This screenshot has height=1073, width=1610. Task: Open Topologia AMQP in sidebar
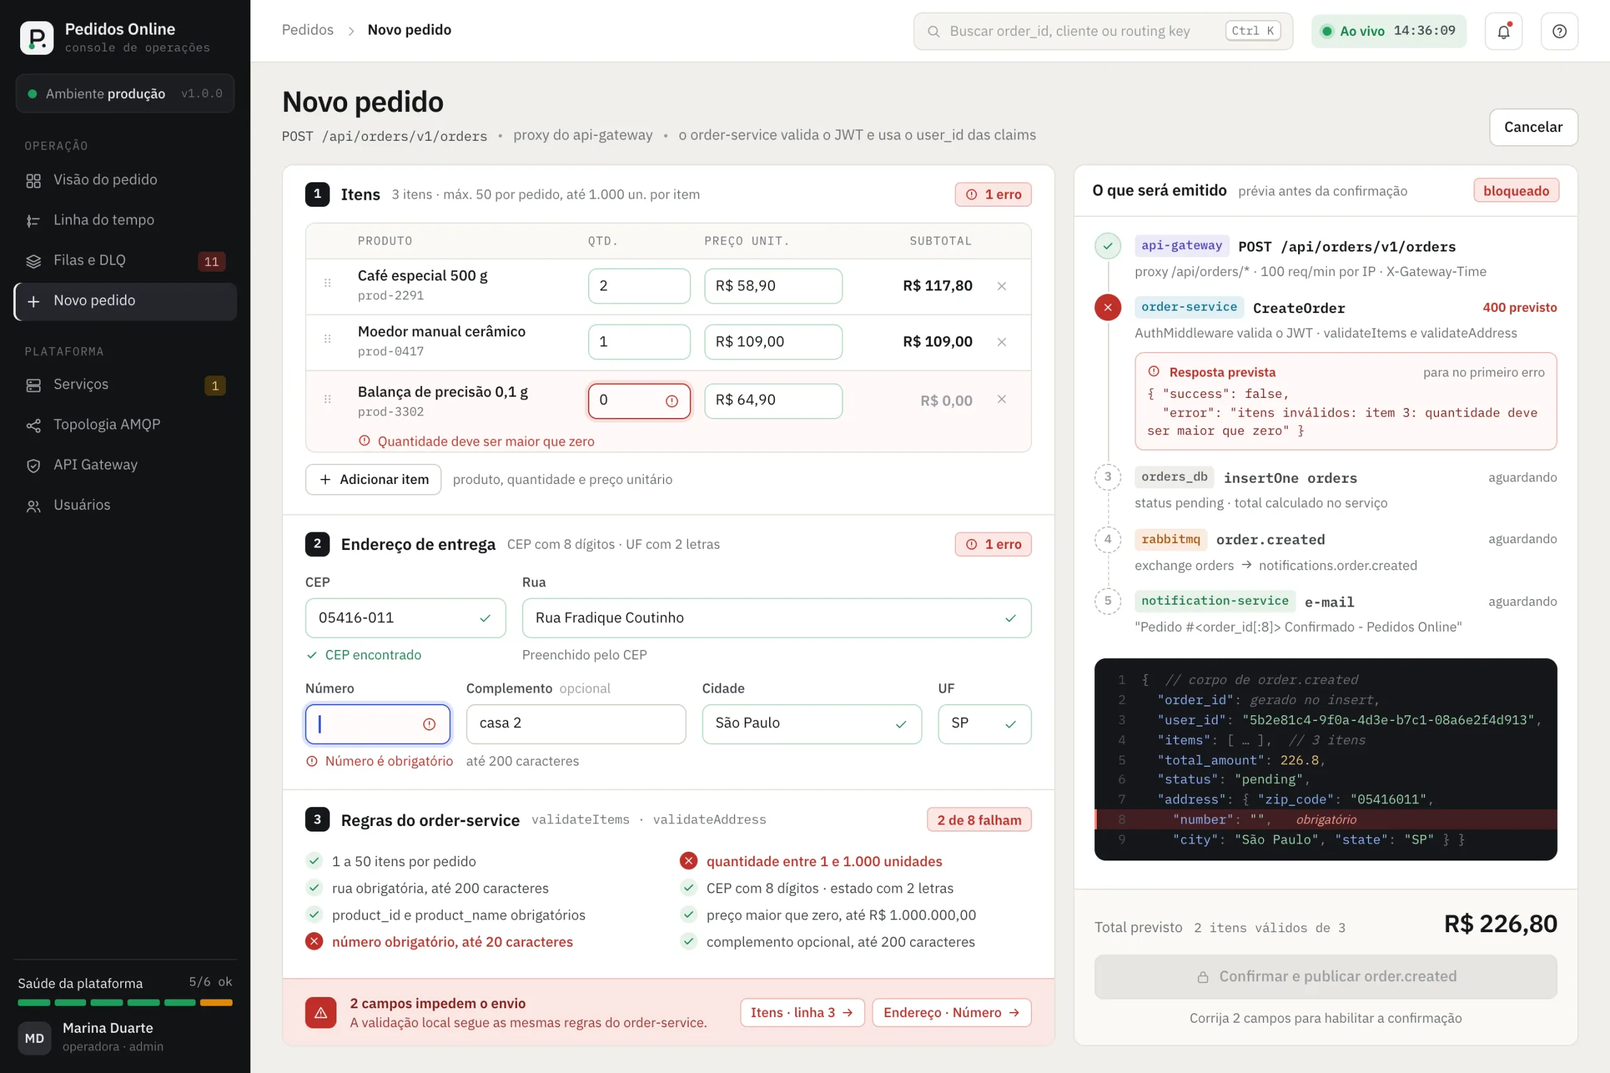125,425
